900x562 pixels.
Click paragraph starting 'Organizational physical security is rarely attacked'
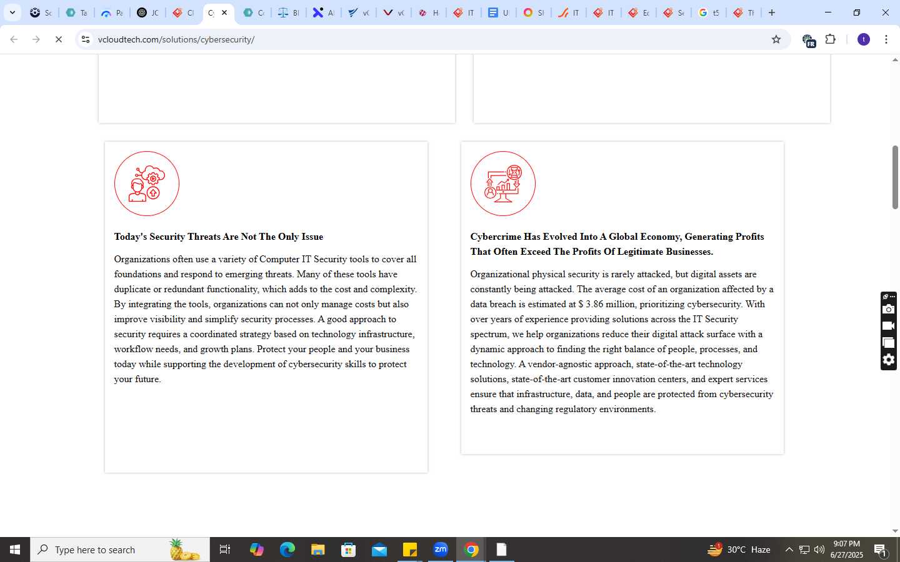coord(622,342)
